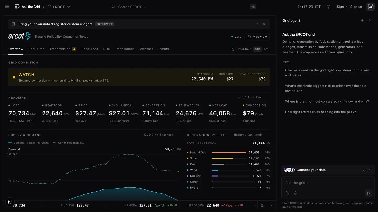378x212 pixels.
Task: Open Connect your data arrow
Action: coord(363,170)
